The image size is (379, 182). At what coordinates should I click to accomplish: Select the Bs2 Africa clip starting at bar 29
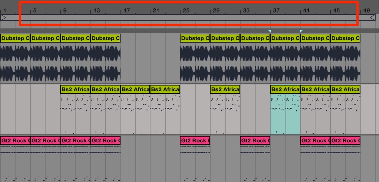(x=225, y=89)
